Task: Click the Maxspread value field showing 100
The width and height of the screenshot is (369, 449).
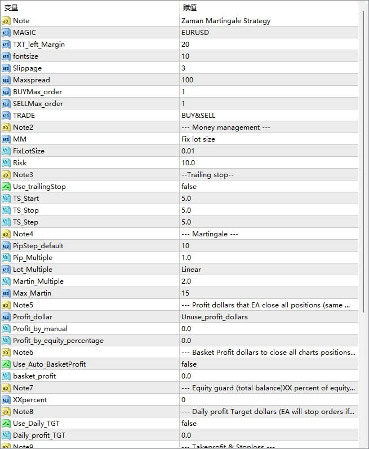Action: click(x=188, y=80)
